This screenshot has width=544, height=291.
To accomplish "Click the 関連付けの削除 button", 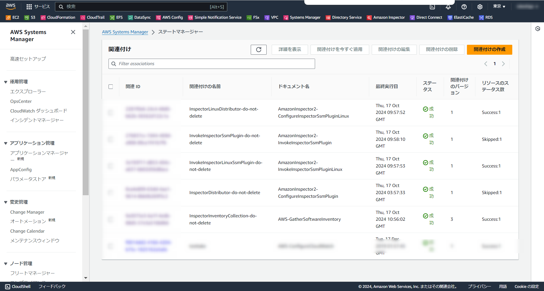I will 442,50.
